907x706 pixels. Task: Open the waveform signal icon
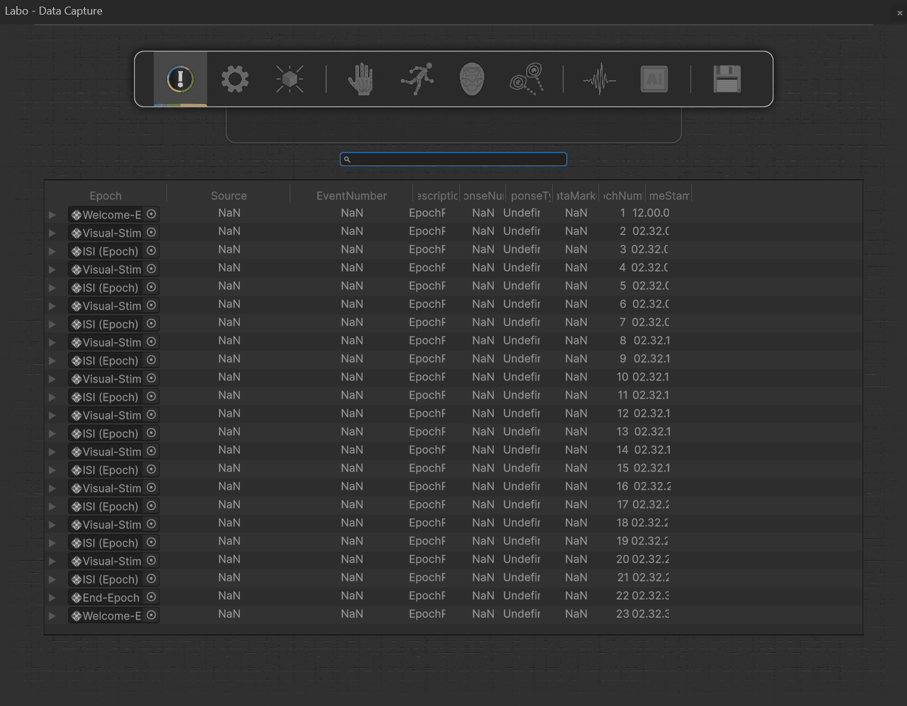600,79
